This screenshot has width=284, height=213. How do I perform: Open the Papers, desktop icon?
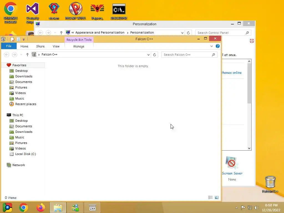point(97,11)
